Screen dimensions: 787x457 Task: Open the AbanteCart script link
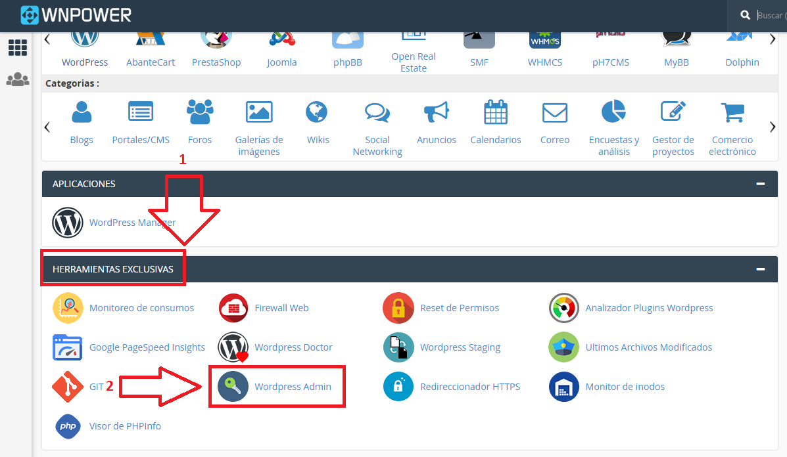click(151, 62)
